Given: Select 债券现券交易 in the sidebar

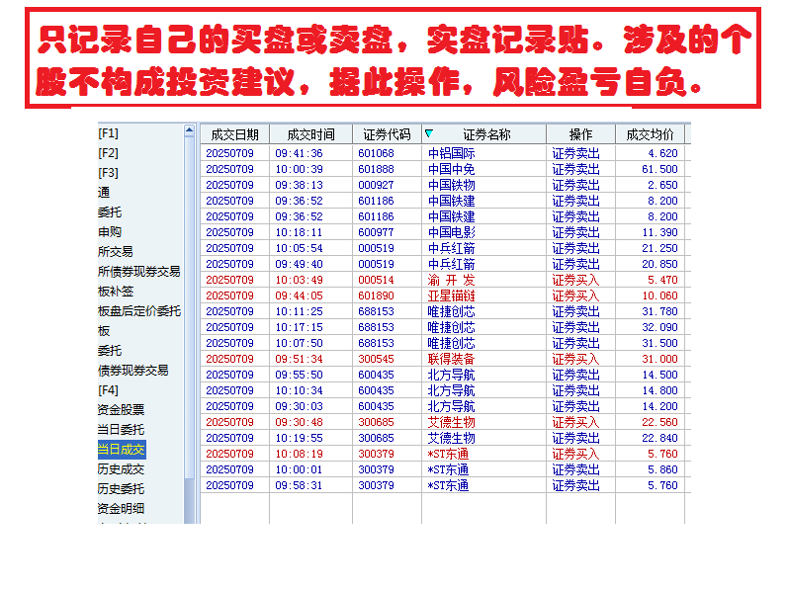Looking at the screenshot, I should point(133,371).
